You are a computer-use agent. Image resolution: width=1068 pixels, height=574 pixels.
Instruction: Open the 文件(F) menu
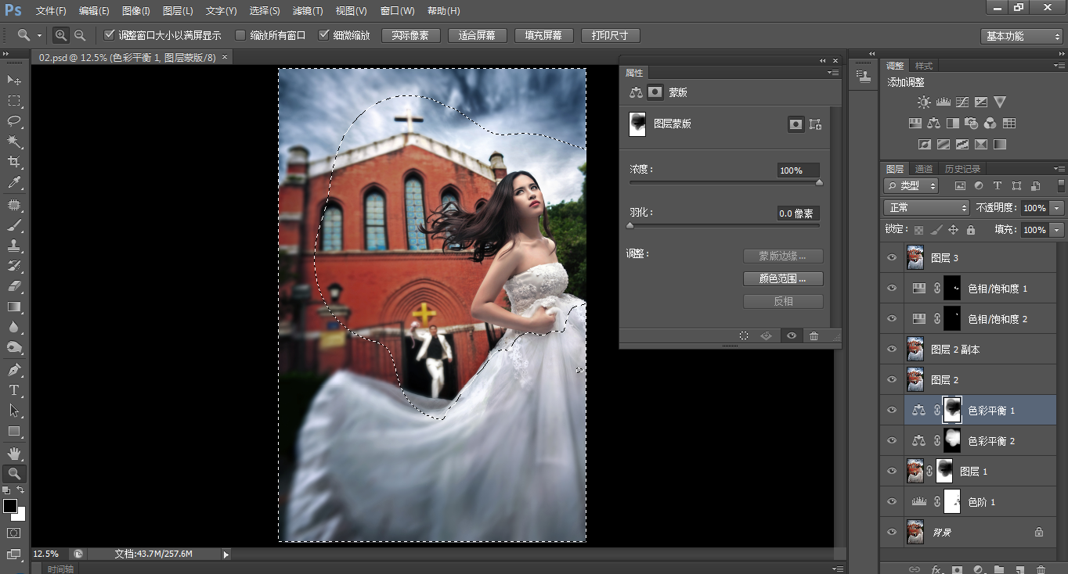(x=52, y=11)
